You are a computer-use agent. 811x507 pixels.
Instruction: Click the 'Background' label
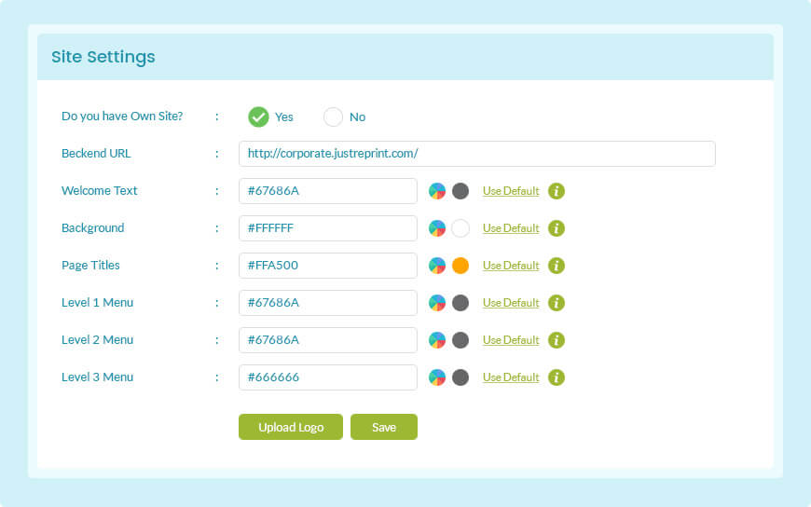pos(92,228)
